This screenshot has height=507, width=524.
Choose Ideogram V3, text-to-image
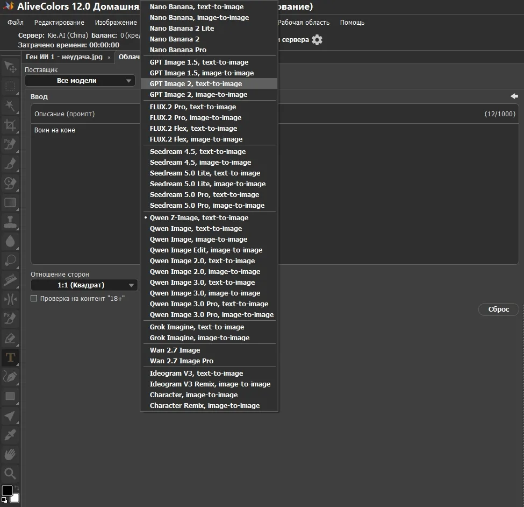coord(209,373)
